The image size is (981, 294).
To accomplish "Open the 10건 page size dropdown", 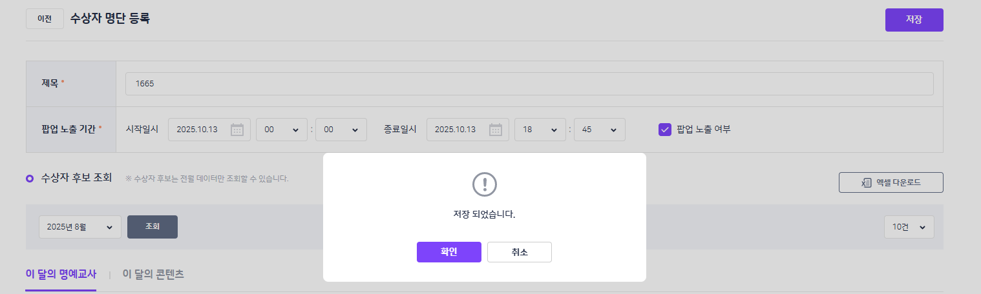I will [x=909, y=227].
